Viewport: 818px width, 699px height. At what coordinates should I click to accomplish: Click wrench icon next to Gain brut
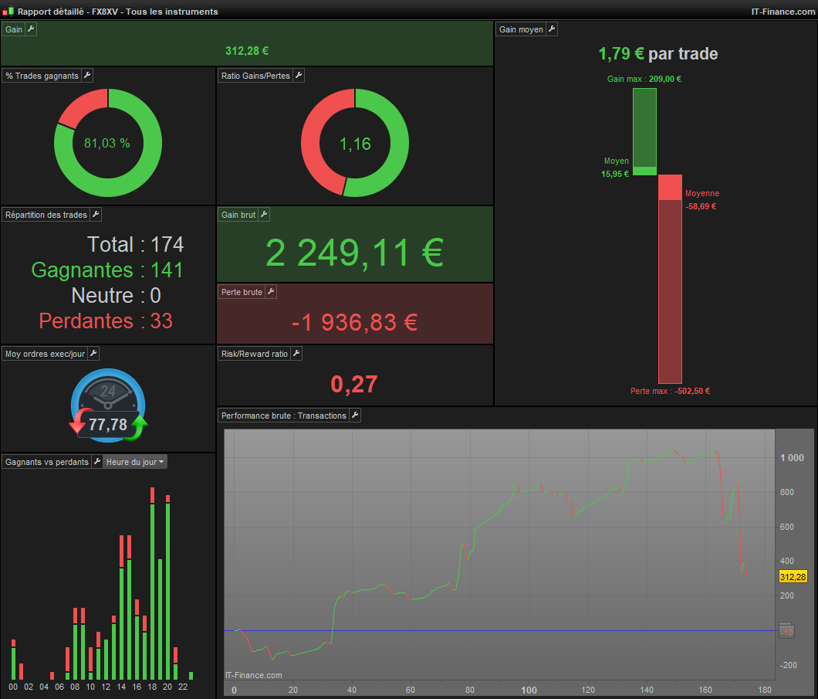point(265,215)
